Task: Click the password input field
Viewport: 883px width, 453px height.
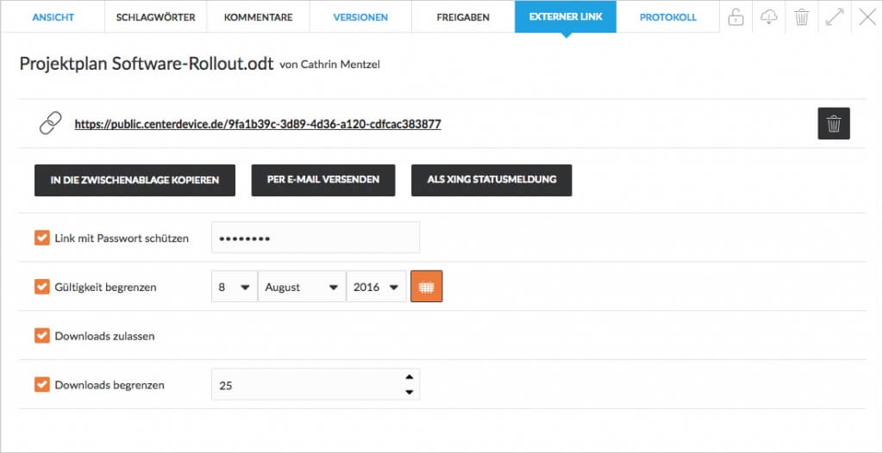Action: [x=316, y=238]
